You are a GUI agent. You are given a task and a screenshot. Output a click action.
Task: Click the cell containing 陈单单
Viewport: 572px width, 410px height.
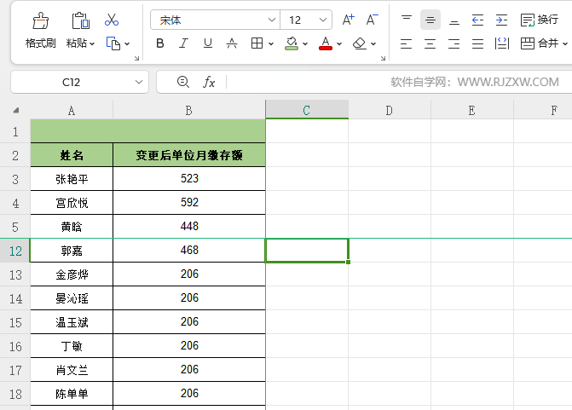pyautogui.click(x=72, y=394)
